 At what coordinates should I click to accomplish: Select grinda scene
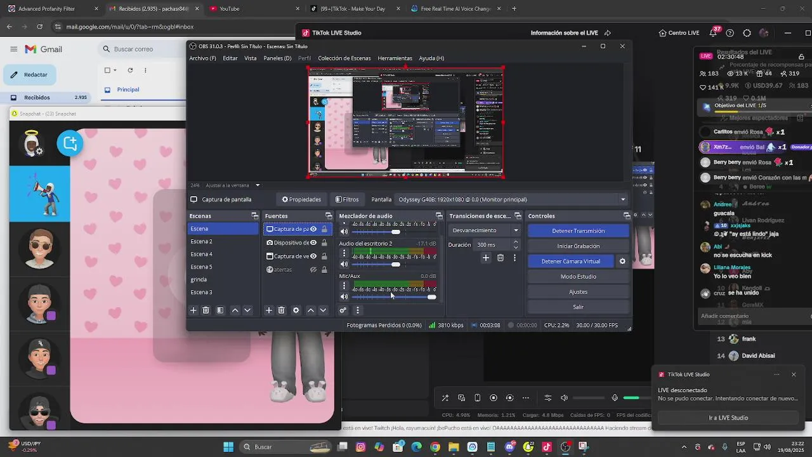coord(223,279)
